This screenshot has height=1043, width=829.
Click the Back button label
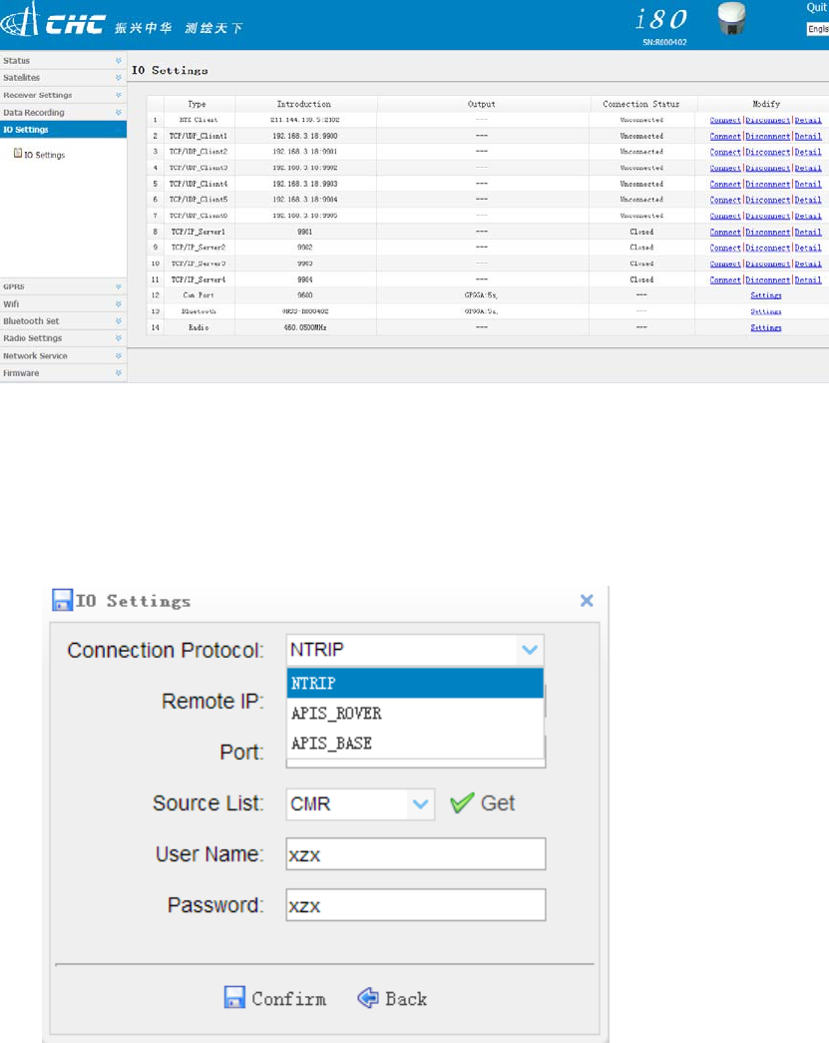[x=406, y=998]
